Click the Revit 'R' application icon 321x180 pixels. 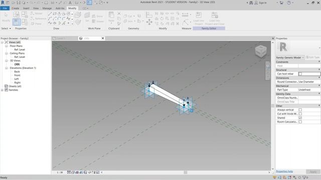click(x=3, y=2)
